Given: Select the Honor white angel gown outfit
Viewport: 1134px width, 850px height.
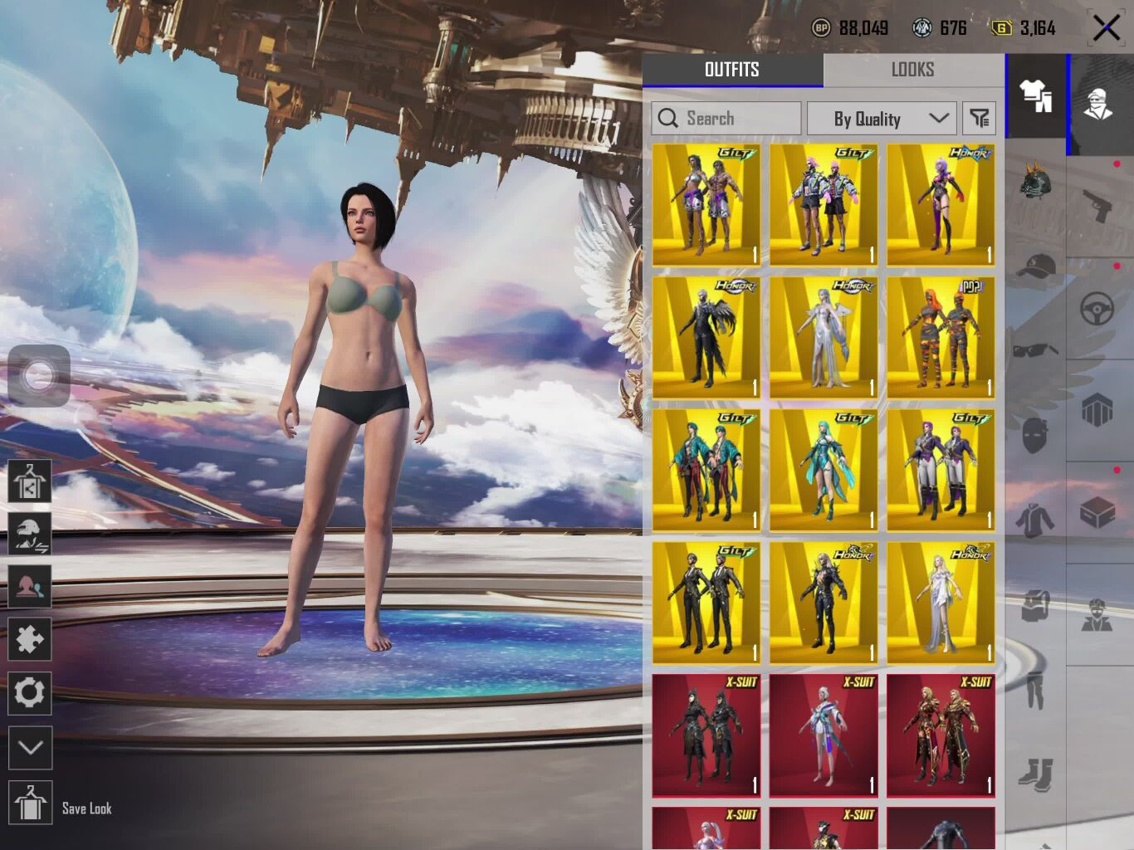Looking at the screenshot, I should [824, 338].
